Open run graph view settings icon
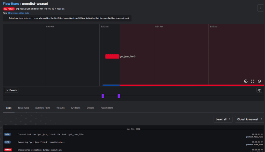Image resolution: width=265 pixels, height=152 pixels. click(259, 81)
